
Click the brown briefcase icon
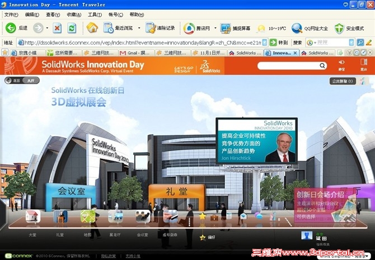pos(214,217)
